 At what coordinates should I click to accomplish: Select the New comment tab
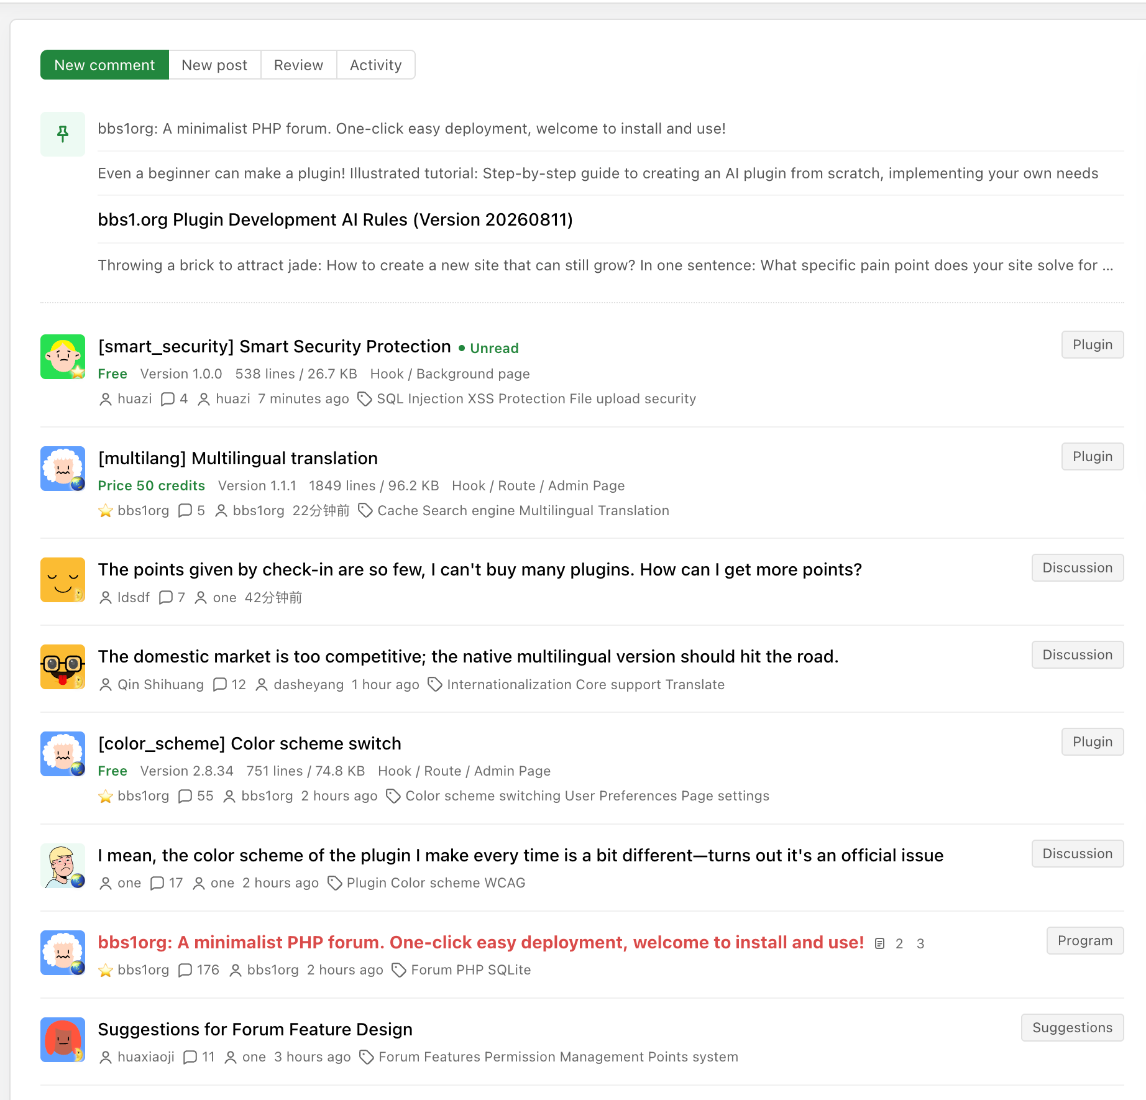click(104, 65)
